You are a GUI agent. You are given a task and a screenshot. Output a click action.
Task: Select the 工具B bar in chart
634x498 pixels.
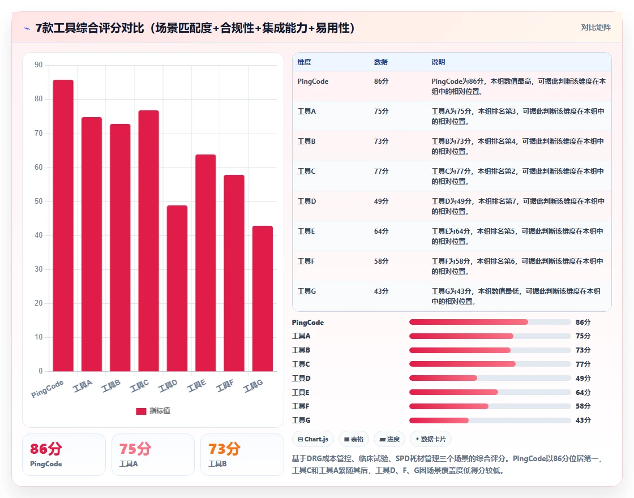[x=120, y=248]
